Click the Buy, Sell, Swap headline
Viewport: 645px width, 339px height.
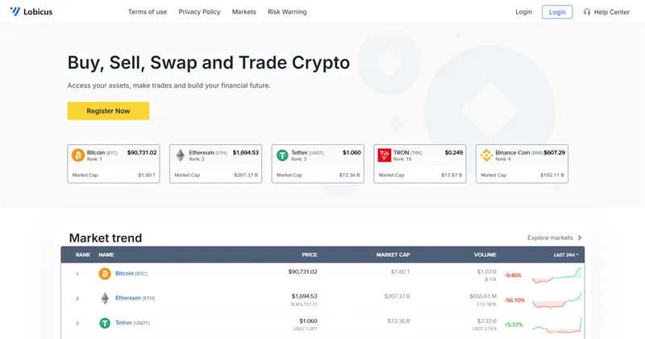click(x=209, y=63)
